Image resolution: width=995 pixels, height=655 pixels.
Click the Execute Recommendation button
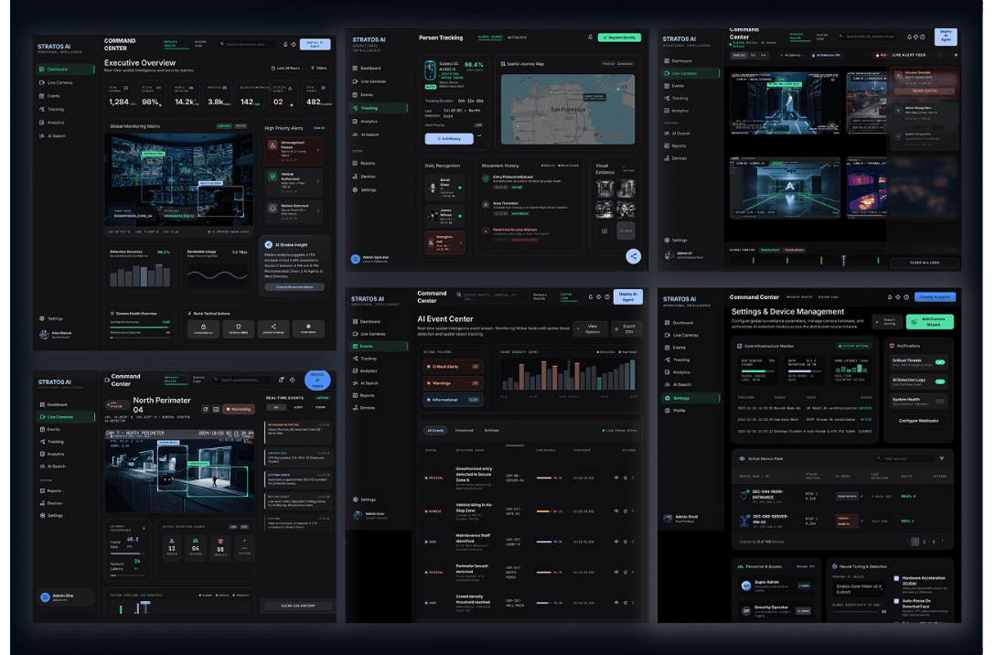click(x=294, y=287)
